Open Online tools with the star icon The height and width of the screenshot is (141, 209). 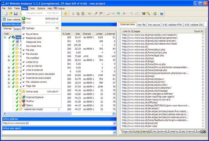(x=32, y=92)
